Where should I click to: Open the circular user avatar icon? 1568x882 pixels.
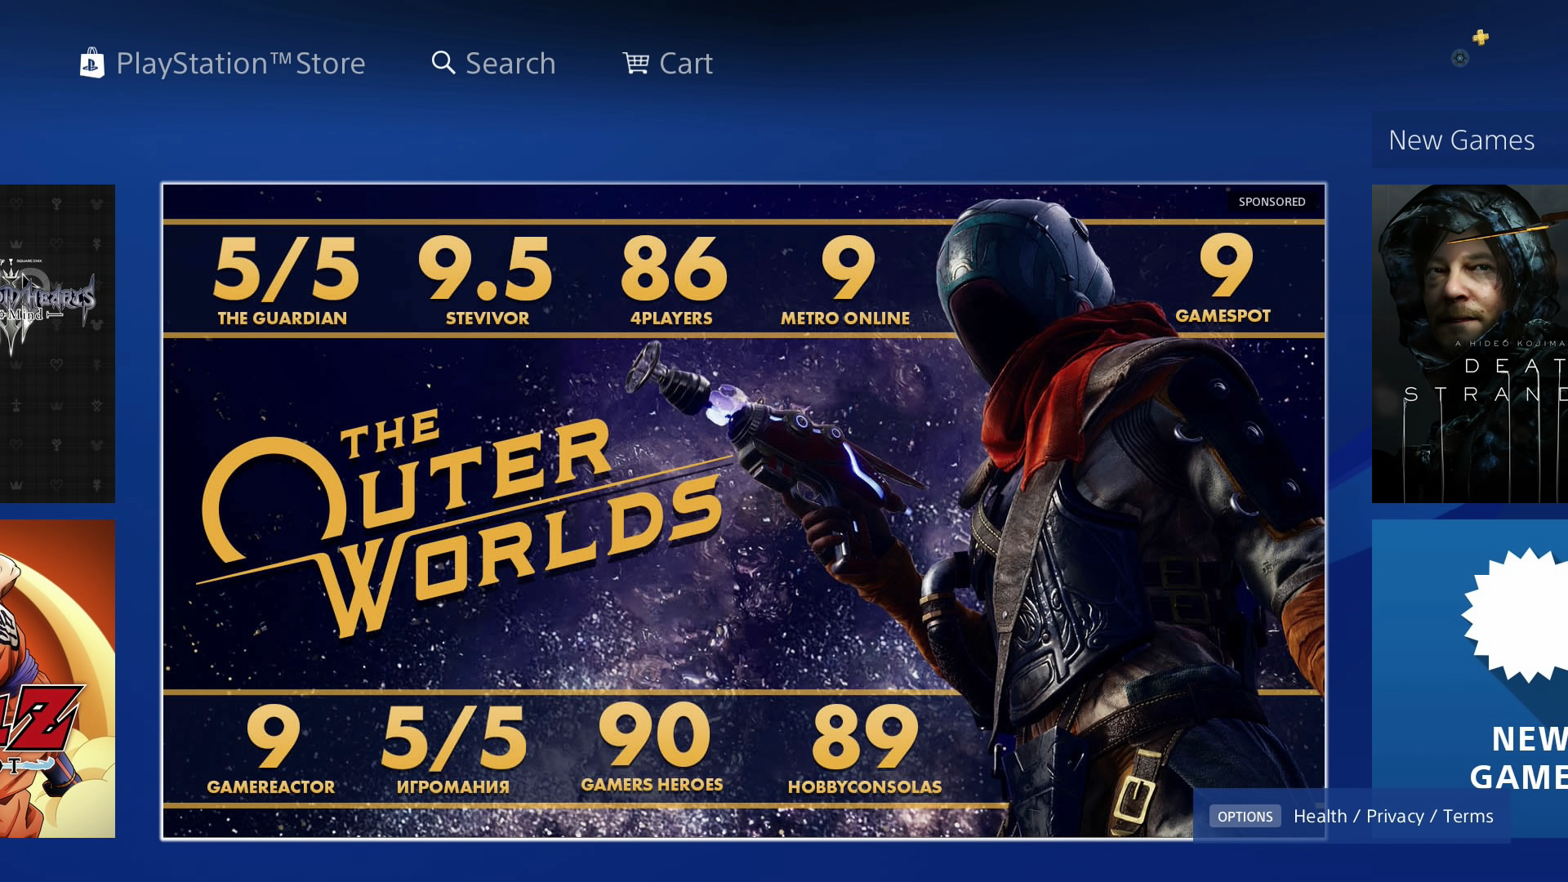(1460, 58)
